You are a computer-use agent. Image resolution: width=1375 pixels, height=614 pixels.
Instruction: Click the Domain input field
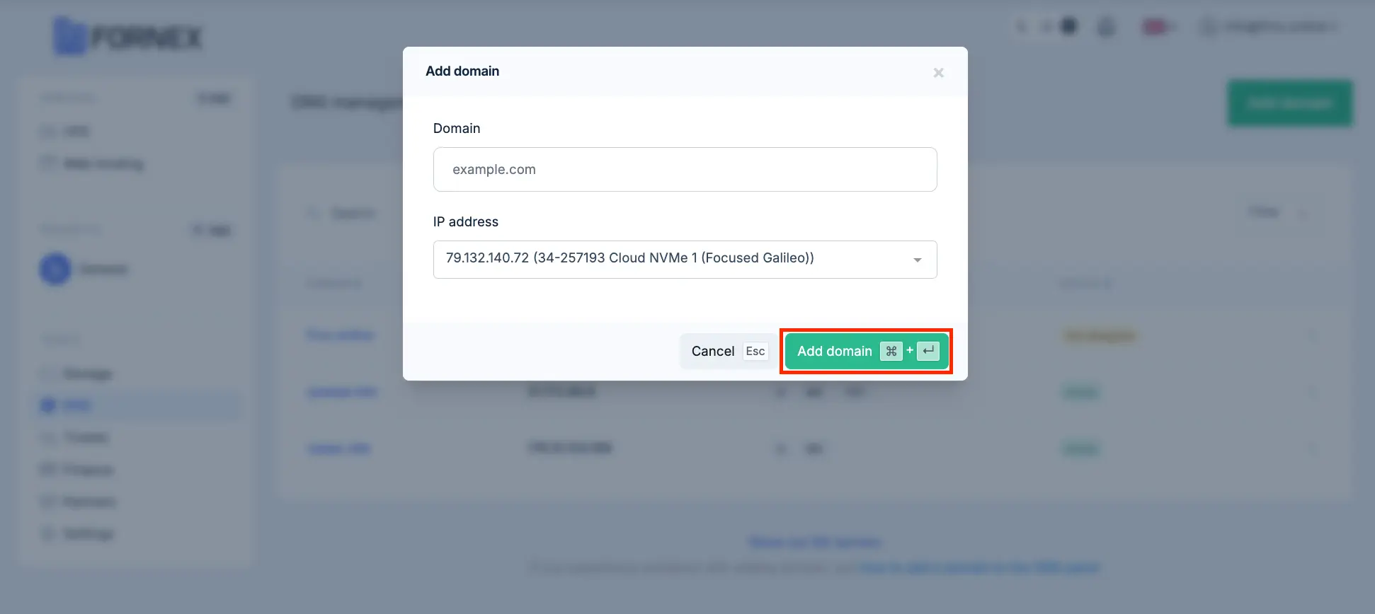click(x=685, y=169)
